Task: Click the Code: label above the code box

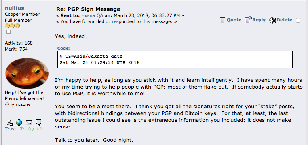Action: [x=64, y=48]
